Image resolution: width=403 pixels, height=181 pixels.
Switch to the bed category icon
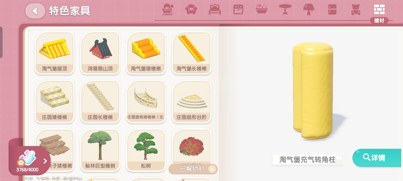tap(215, 10)
